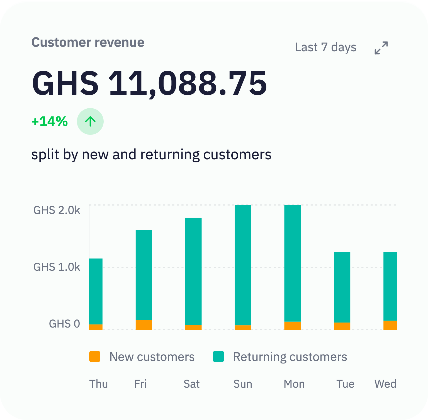
Task: Click the Returning customers legend label
Action: pyautogui.click(x=290, y=357)
